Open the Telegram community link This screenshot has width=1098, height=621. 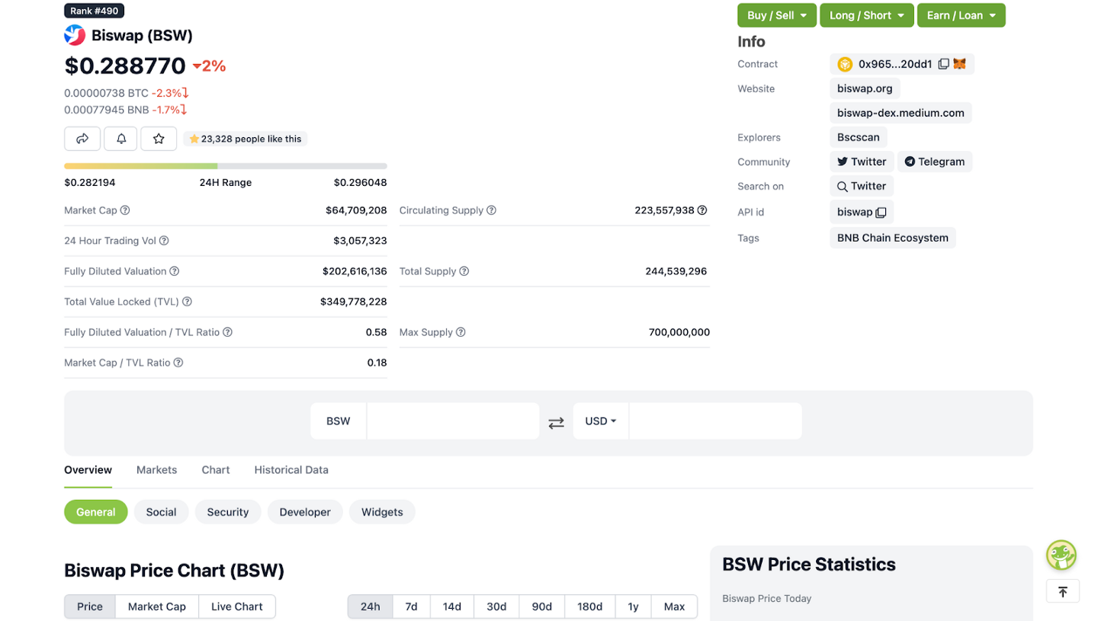[935, 162]
